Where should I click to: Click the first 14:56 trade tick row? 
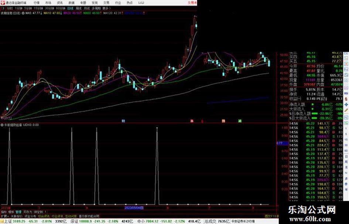click(316, 124)
